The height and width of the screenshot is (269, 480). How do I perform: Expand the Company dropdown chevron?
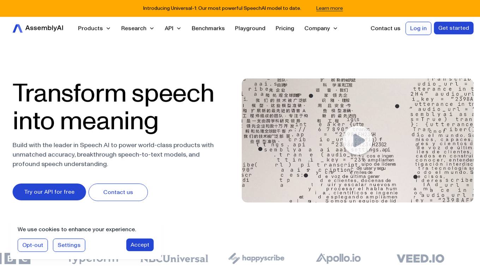(x=335, y=28)
